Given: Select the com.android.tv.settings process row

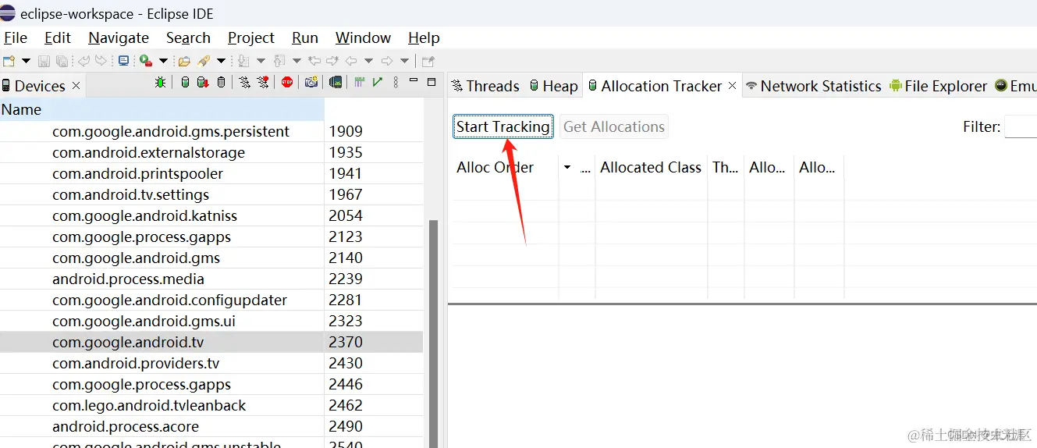Looking at the screenshot, I should coord(211,194).
